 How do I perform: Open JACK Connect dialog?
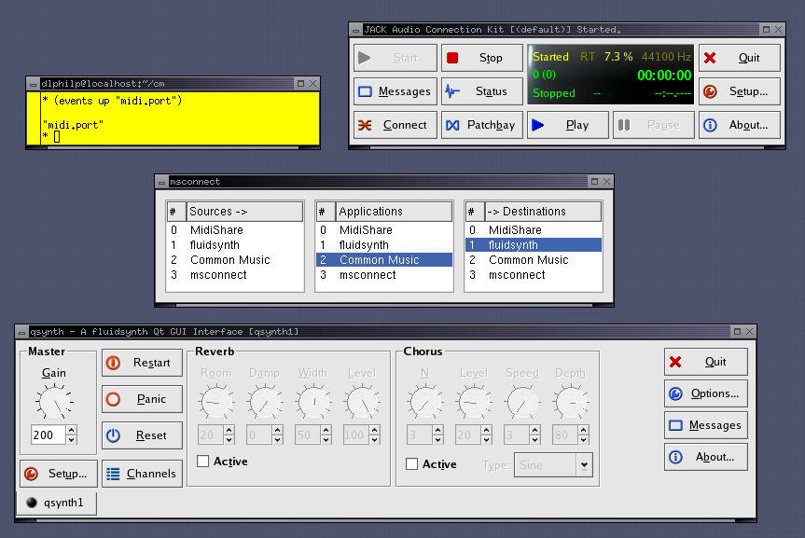point(395,125)
